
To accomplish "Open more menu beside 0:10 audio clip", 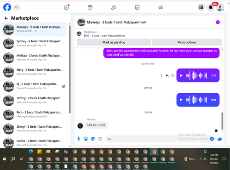I will (161, 75).
